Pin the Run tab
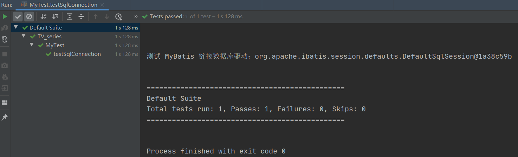This screenshot has width=518, height=157. click(x=5, y=117)
